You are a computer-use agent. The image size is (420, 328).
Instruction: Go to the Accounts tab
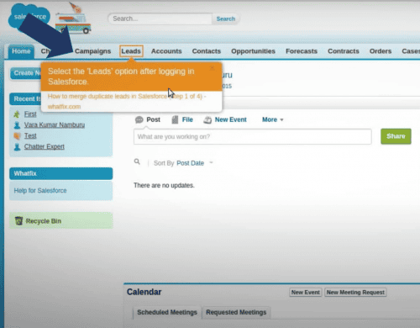pyautogui.click(x=166, y=51)
